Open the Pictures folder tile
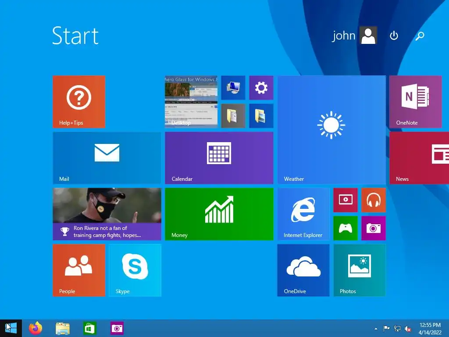This screenshot has height=337, width=449. 261,116
